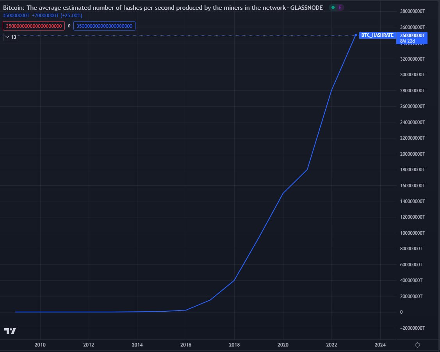Click the TradingView logo on the chart
440x352 pixels.
(10, 331)
